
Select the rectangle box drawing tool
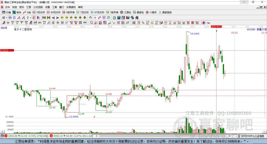click(x=91, y=23)
